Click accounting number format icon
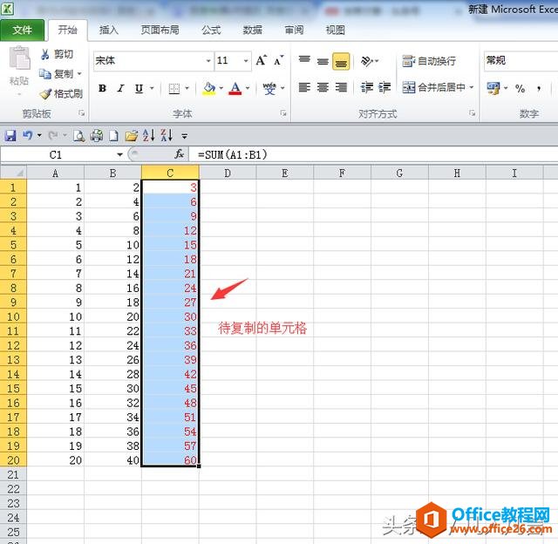Viewport: 558px width, 544px height. 493,88
